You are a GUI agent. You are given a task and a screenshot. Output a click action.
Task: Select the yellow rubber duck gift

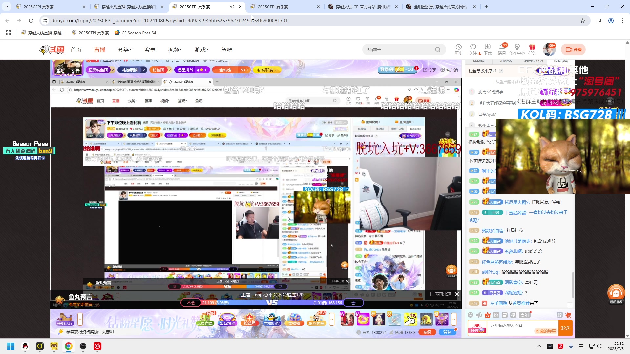point(363,319)
